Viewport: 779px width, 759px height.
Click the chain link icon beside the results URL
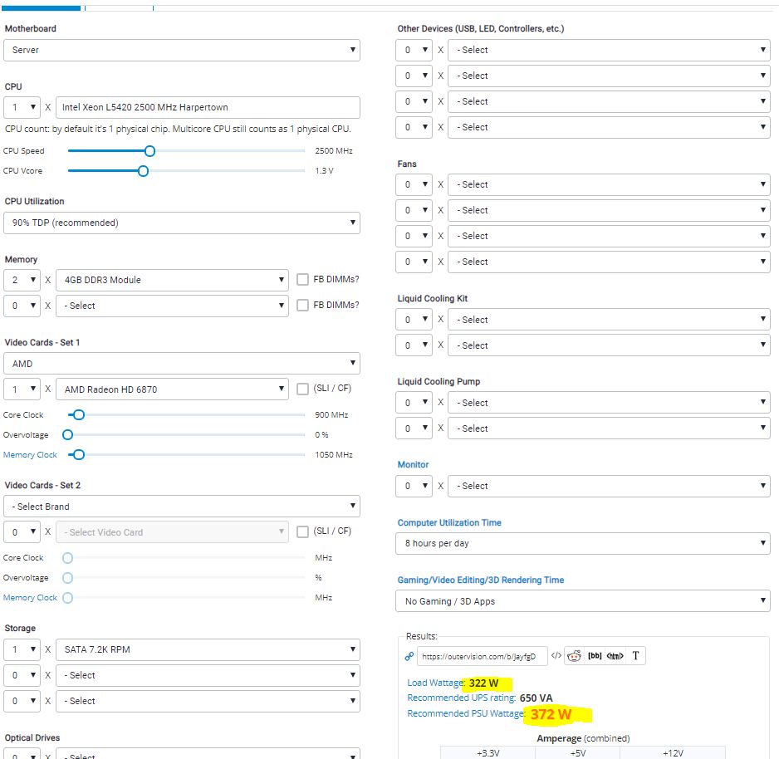click(x=409, y=656)
